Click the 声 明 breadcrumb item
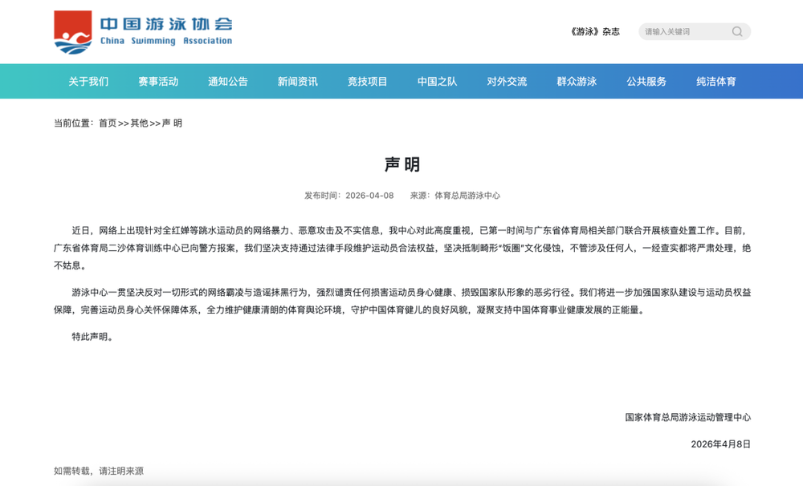Viewport: 803px width, 486px height. (x=172, y=124)
